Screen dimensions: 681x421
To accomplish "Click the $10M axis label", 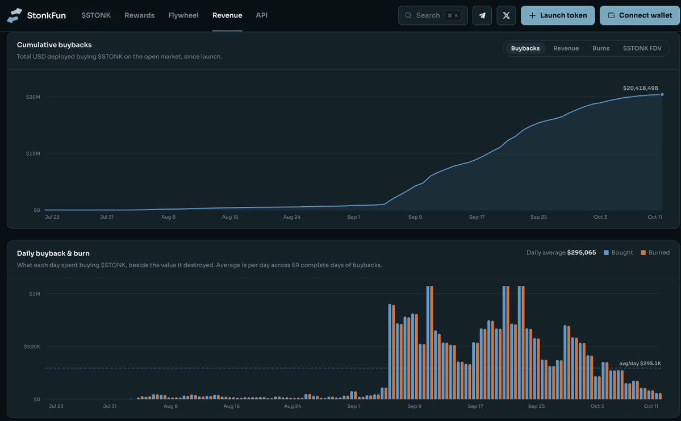I will tap(33, 153).
